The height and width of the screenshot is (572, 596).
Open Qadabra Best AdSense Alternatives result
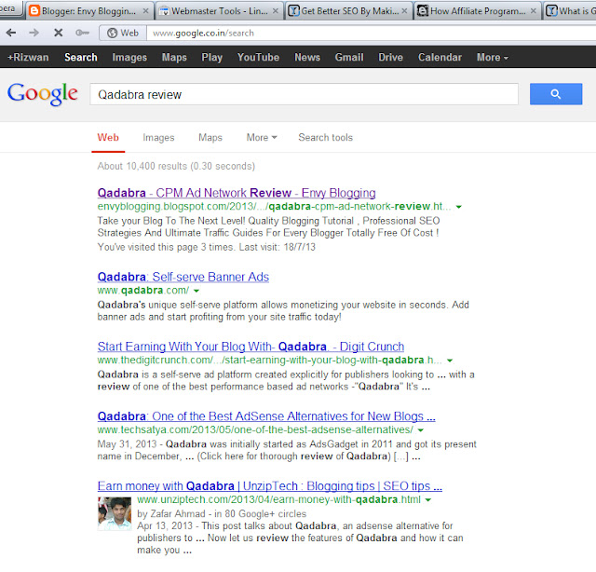click(x=266, y=416)
